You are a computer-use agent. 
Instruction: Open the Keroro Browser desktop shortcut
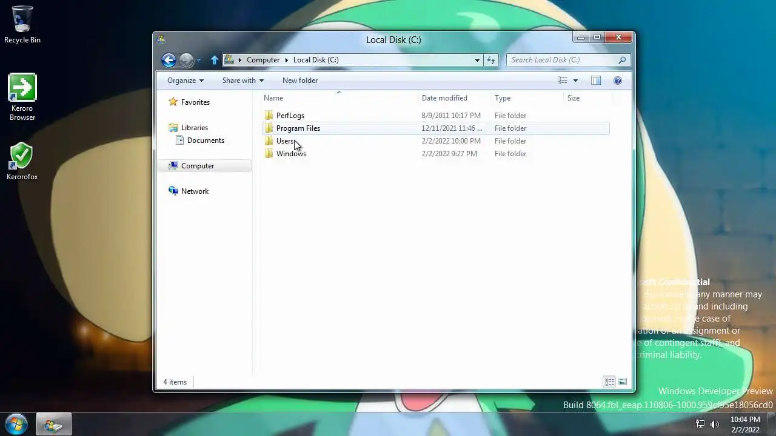tap(22, 97)
